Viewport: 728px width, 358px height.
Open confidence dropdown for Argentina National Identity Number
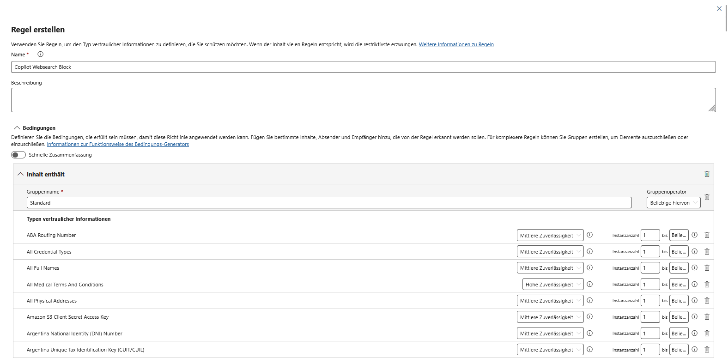[550, 334]
